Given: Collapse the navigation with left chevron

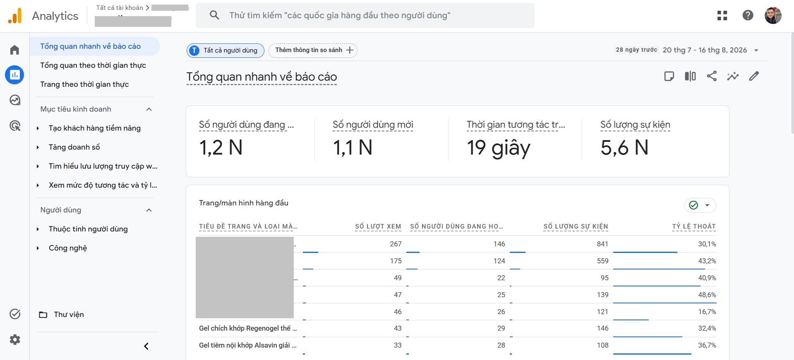Looking at the screenshot, I should click(146, 346).
